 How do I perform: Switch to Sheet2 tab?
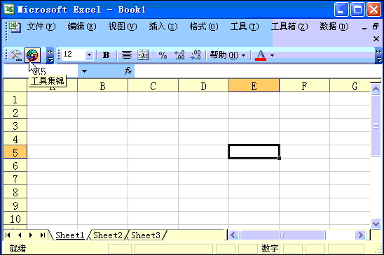coord(108,235)
